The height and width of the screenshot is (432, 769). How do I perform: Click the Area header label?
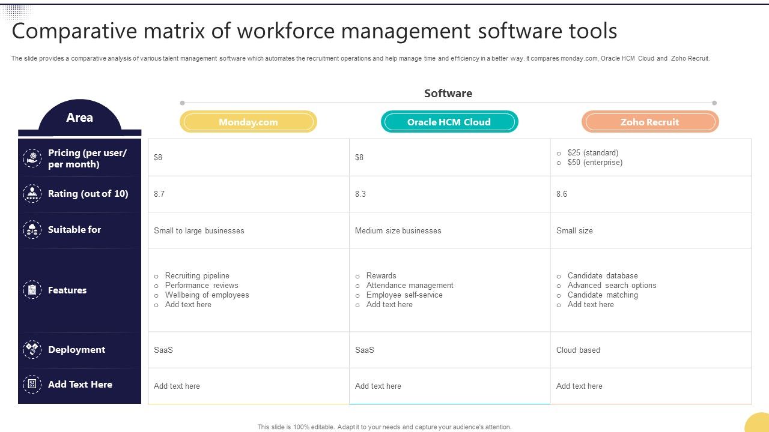(x=79, y=118)
